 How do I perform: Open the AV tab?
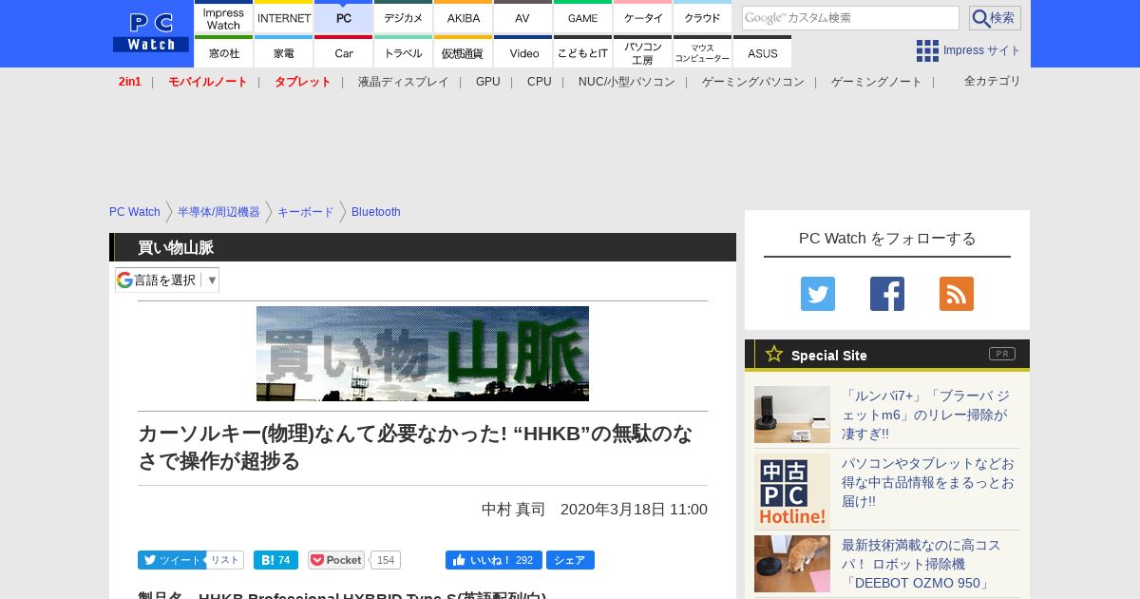[x=523, y=17]
